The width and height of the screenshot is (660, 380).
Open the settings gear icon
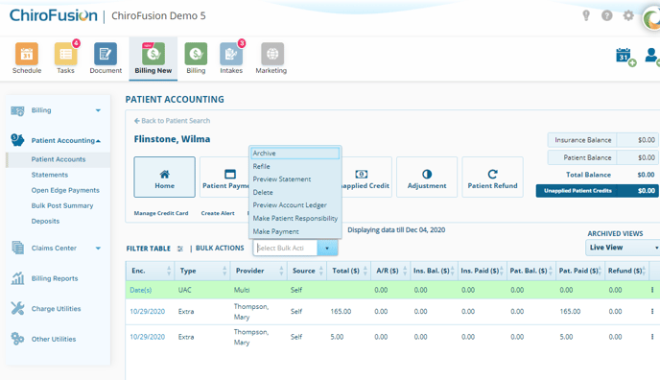628,16
